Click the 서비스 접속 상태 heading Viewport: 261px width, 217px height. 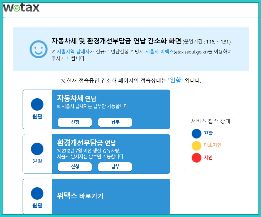click(x=210, y=121)
